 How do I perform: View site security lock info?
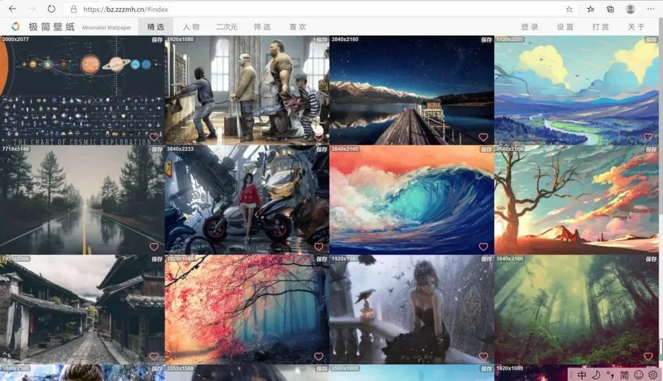point(74,9)
